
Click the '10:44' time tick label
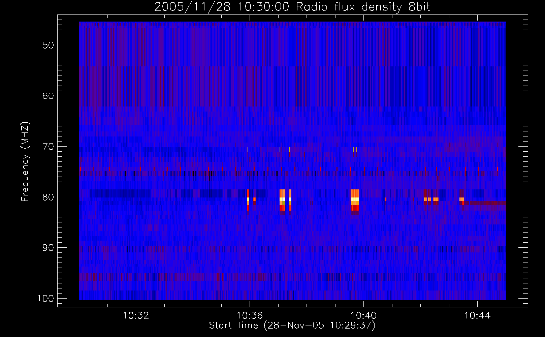click(x=477, y=316)
